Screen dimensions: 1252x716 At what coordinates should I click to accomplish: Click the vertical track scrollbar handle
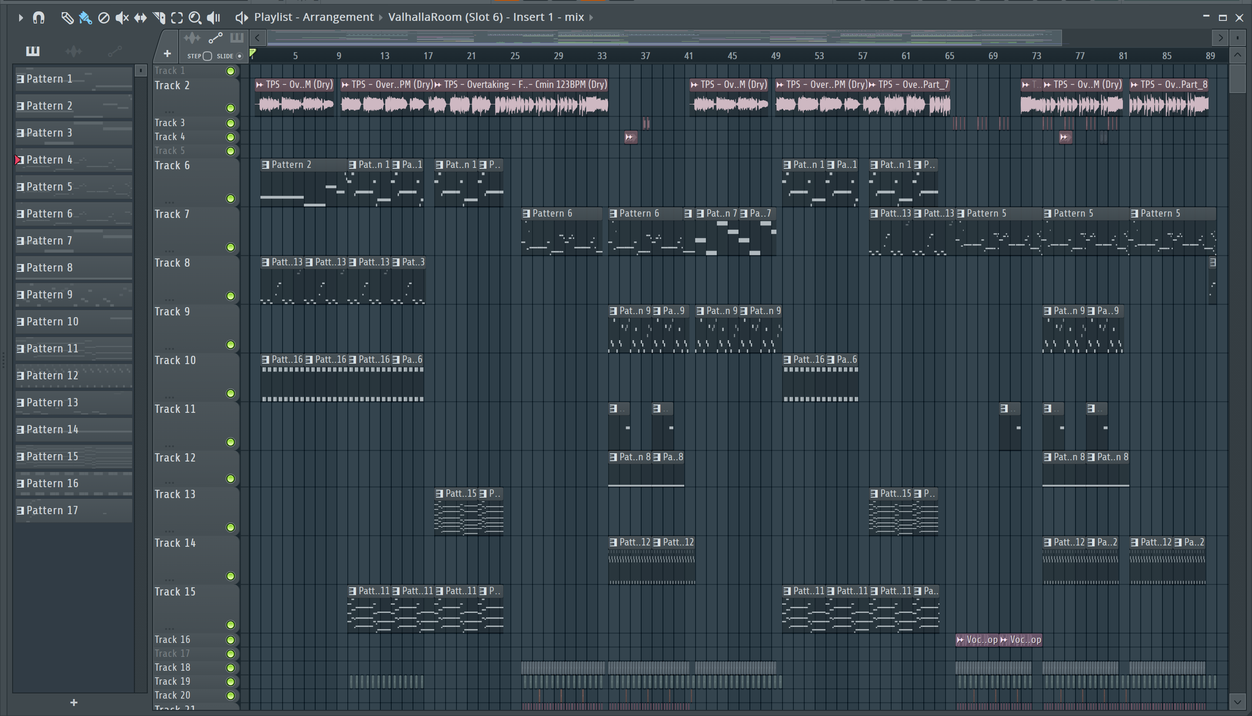tap(1237, 78)
